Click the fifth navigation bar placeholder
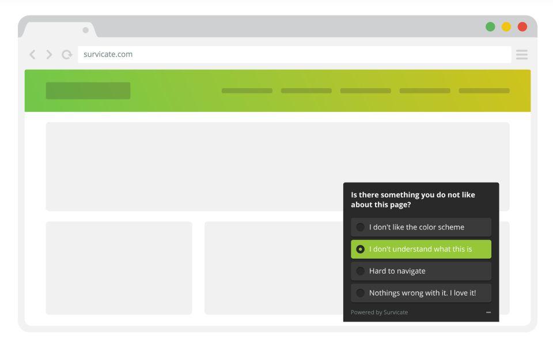The image size is (553, 344). (484, 90)
